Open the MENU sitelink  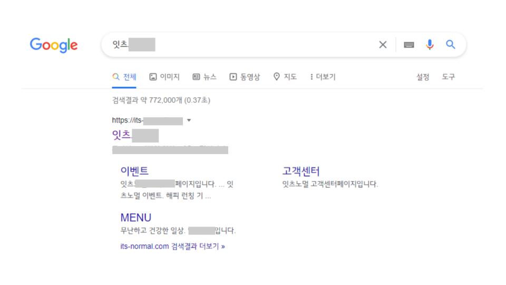click(135, 217)
